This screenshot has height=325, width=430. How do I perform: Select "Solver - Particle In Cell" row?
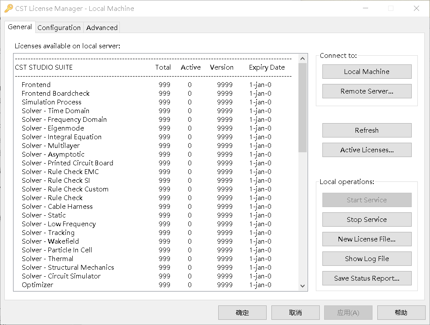(x=146, y=250)
